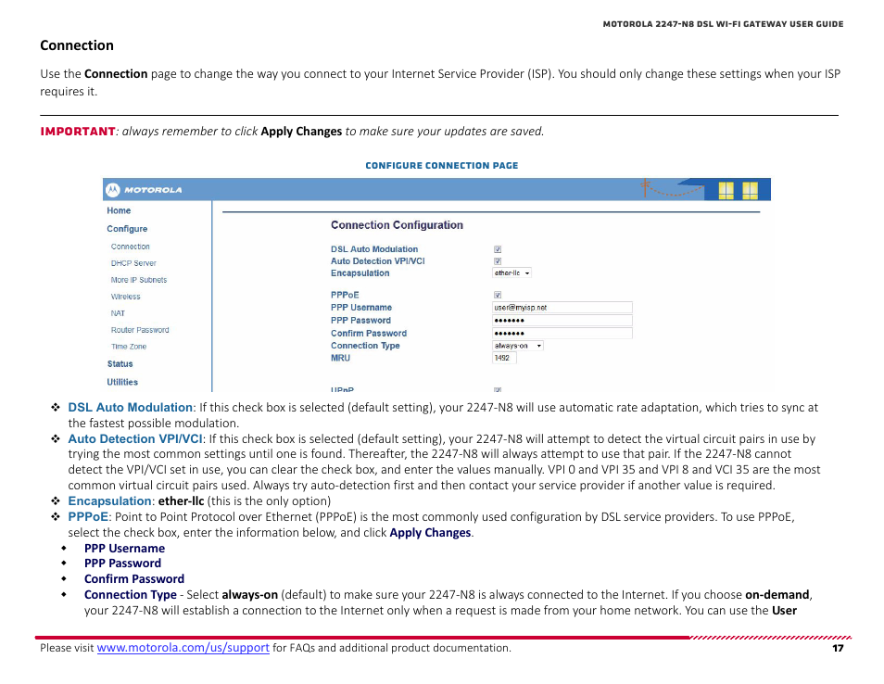Click the page number 17
This screenshot has height=684, width=884.
click(838, 648)
